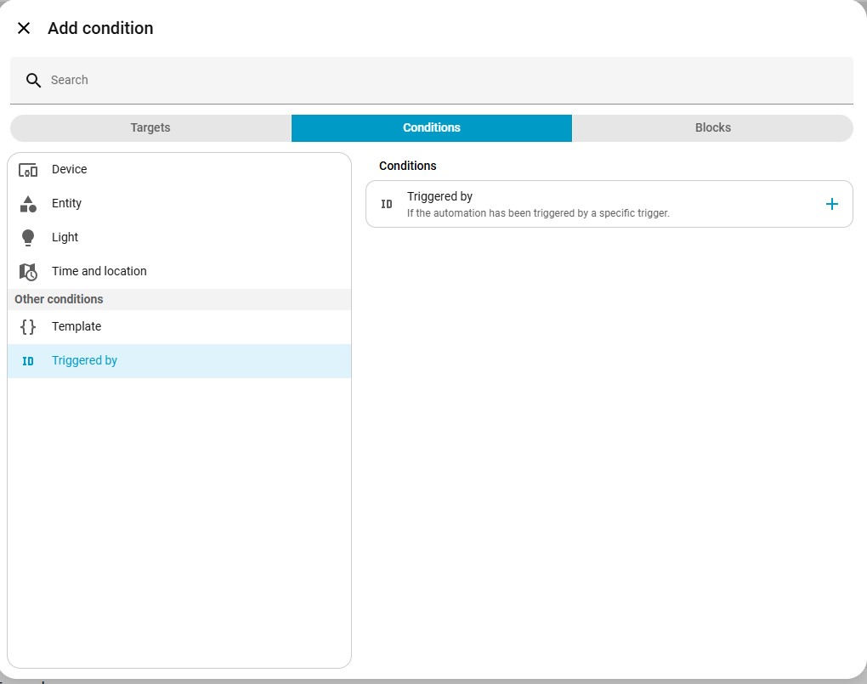Screen dimensions: 867x684
Task: Choose the Device label in the sidebar
Action: click(x=70, y=170)
